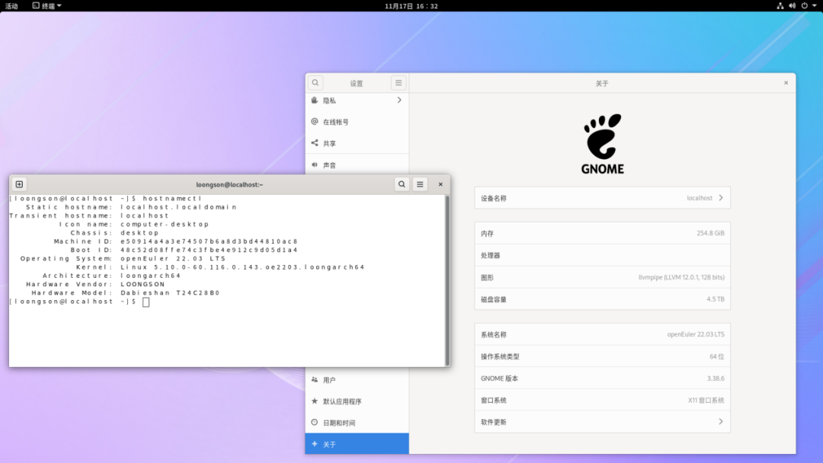This screenshot has height=463, width=823.
Task: Select 日期和时间 (Date & Time) in sidebar
Action: click(357, 423)
